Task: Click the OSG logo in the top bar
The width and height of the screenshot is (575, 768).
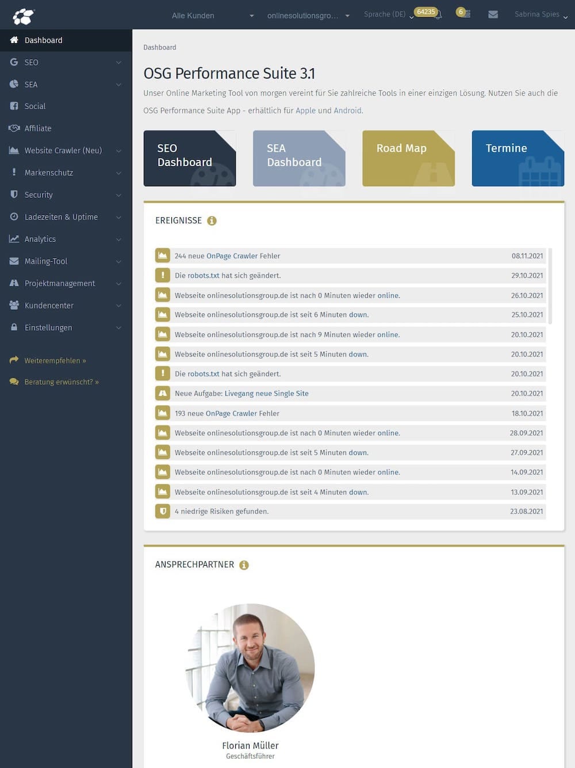Action: click(24, 16)
